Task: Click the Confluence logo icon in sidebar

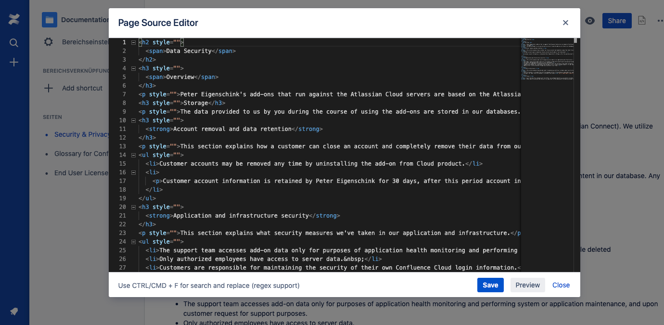Action: tap(14, 20)
